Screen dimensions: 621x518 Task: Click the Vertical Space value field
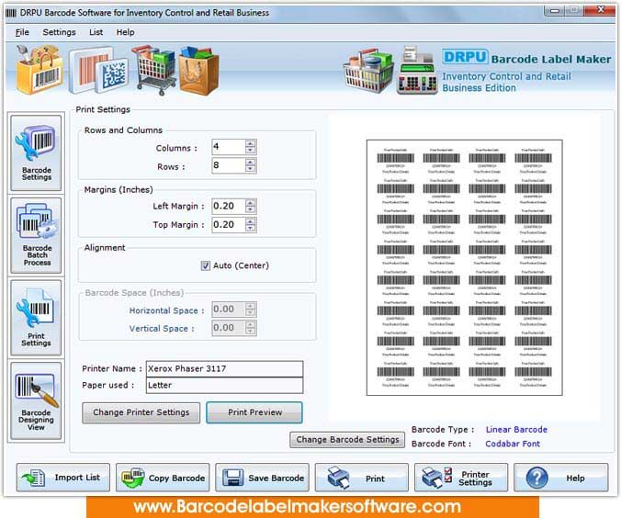[x=229, y=328]
